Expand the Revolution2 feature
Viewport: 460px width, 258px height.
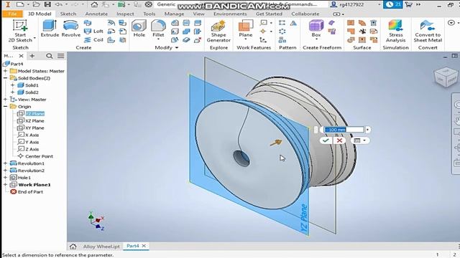tap(5, 171)
